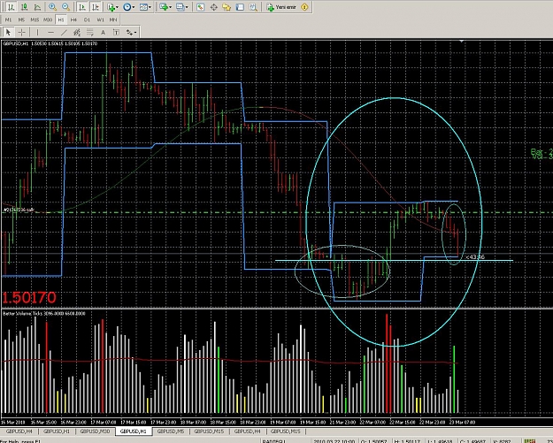Image resolution: width=553 pixels, height=443 pixels.
Task: Select the crosshair tool
Action: click(x=21, y=33)
